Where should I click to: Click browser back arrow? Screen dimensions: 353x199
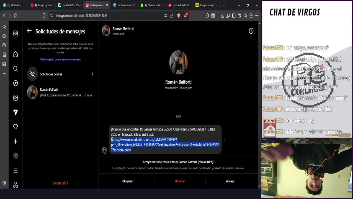click(4, 16)
